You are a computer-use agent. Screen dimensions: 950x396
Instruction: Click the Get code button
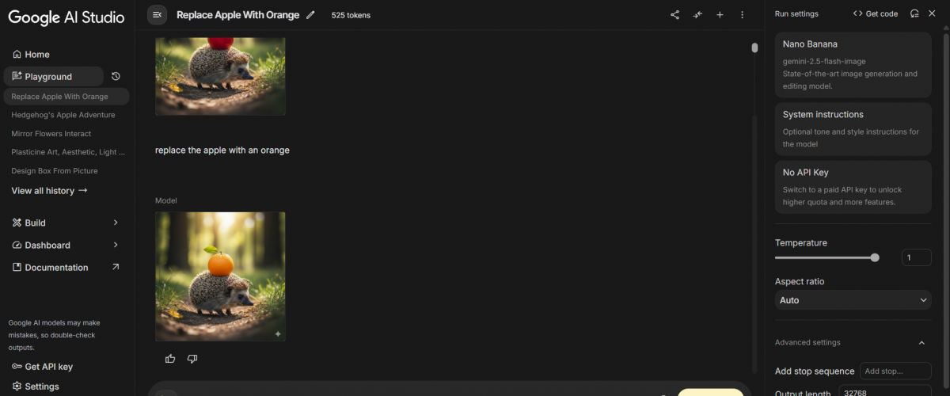pyautogui.click(x=876, y=13)
